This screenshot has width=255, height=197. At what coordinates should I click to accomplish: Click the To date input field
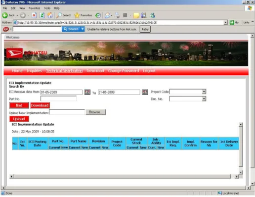point(119,92)
